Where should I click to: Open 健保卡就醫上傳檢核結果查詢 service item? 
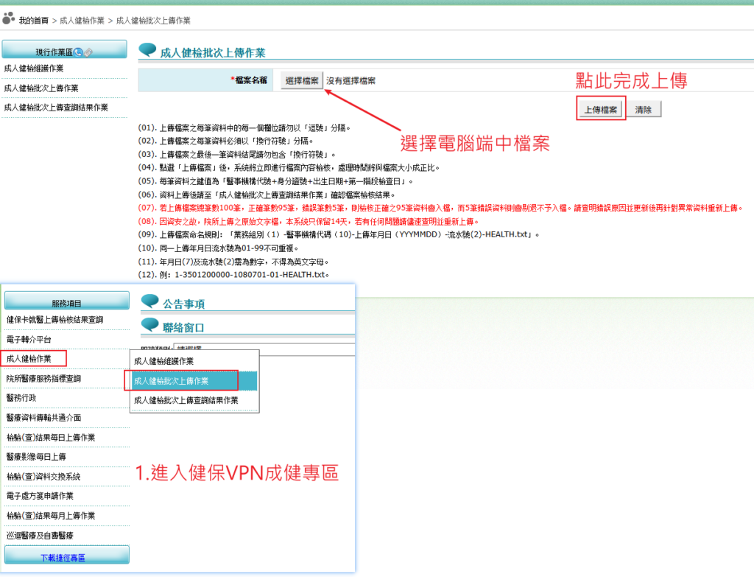click(54, 320)
